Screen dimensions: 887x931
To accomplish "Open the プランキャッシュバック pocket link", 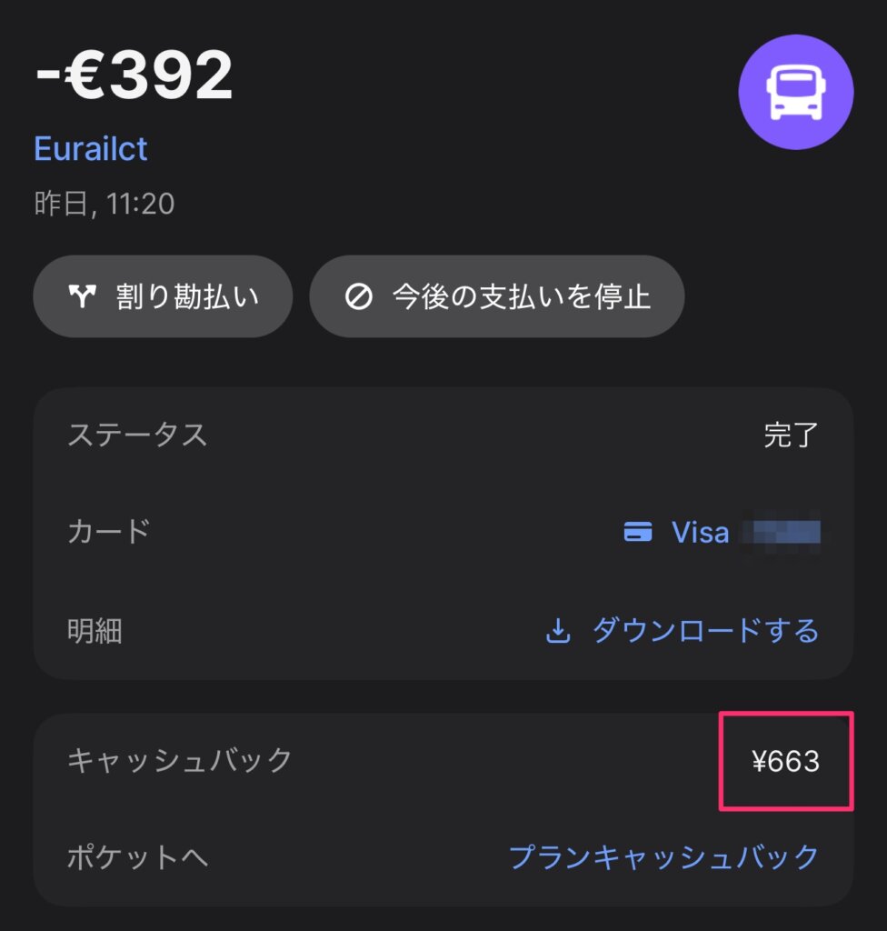I will point(663,857).
